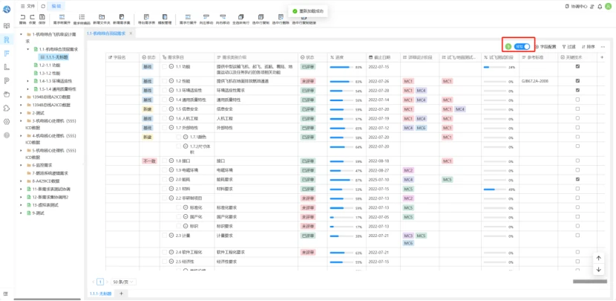This screenshot has height=301, width=616.
Task: Click the green user avatar icon
Action: pos(608,6)
